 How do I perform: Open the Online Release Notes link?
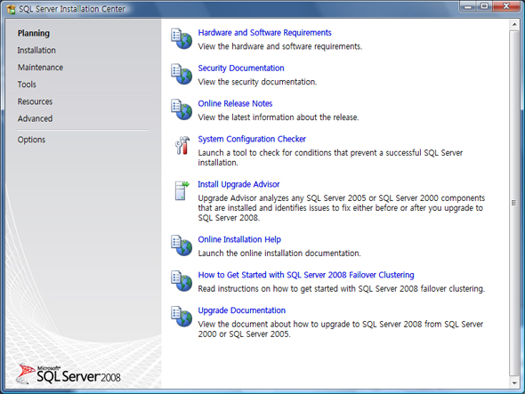tap(235, 103)
